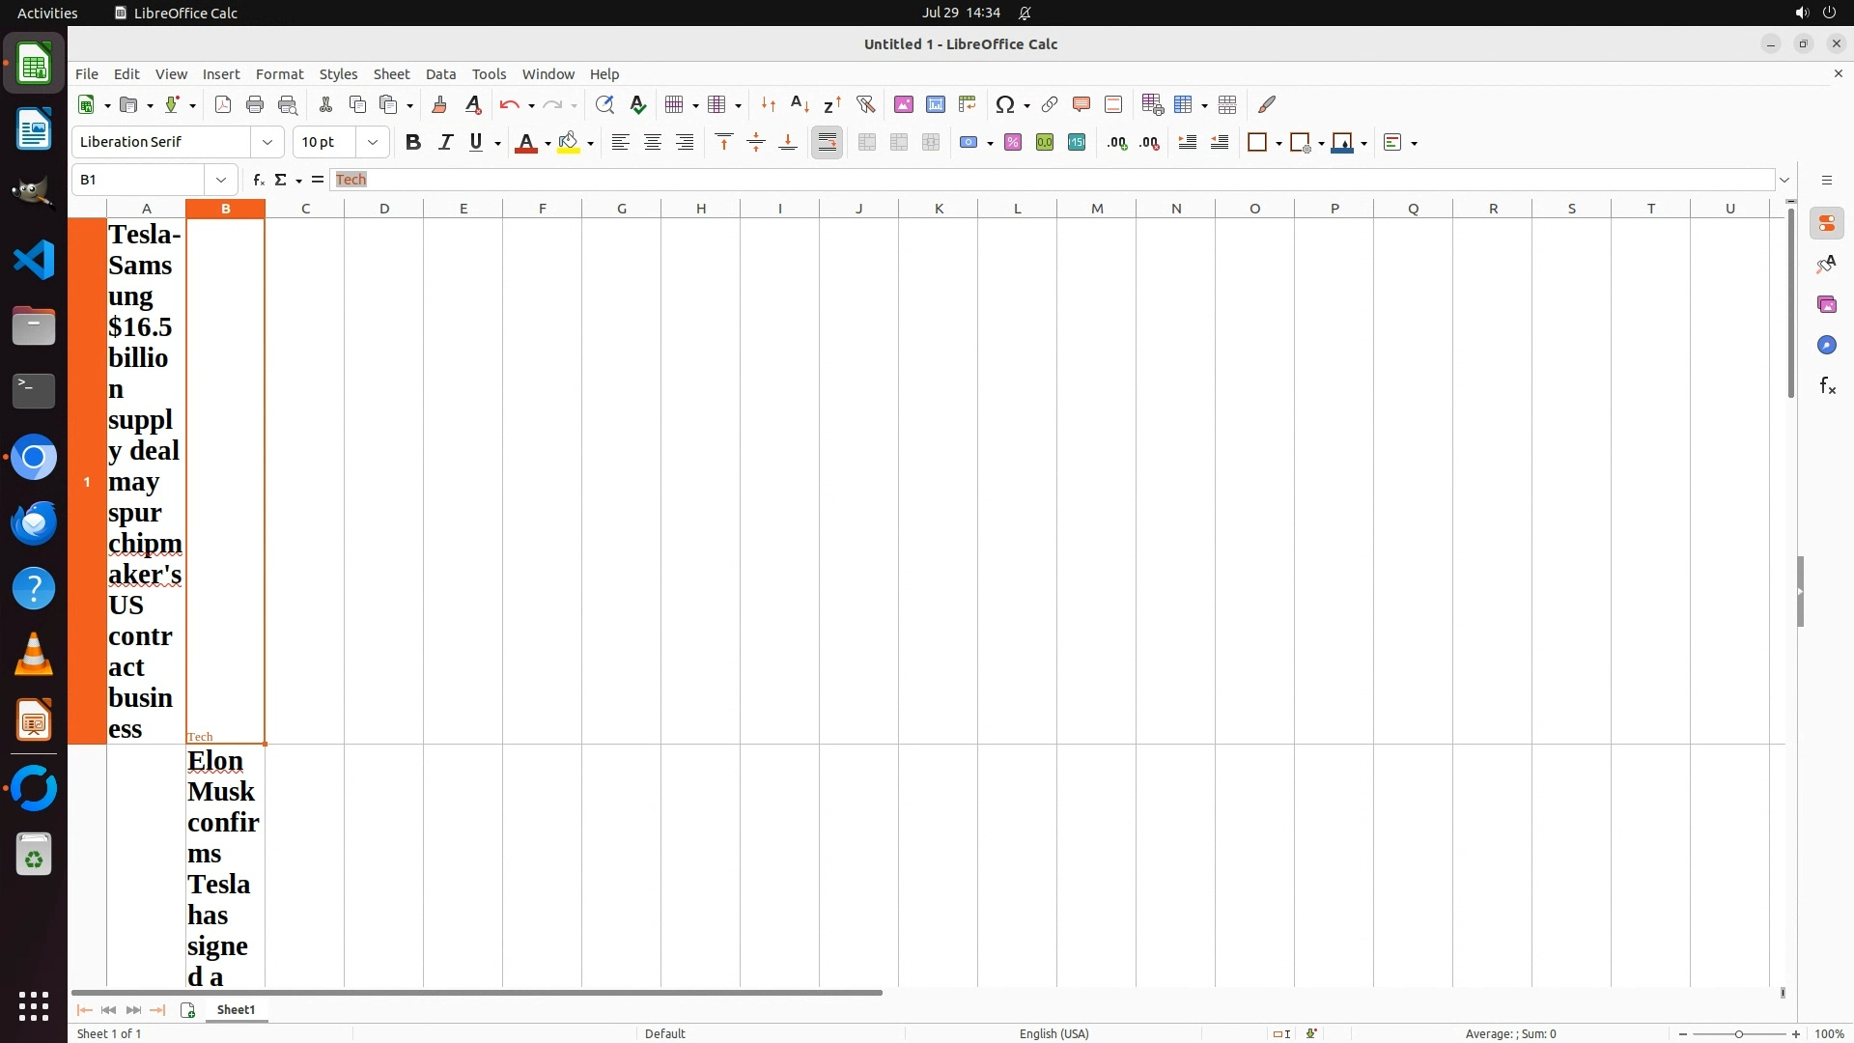Open the Navigator sidebar compass icon
1854x1043 pixels.
[1827, 346]
